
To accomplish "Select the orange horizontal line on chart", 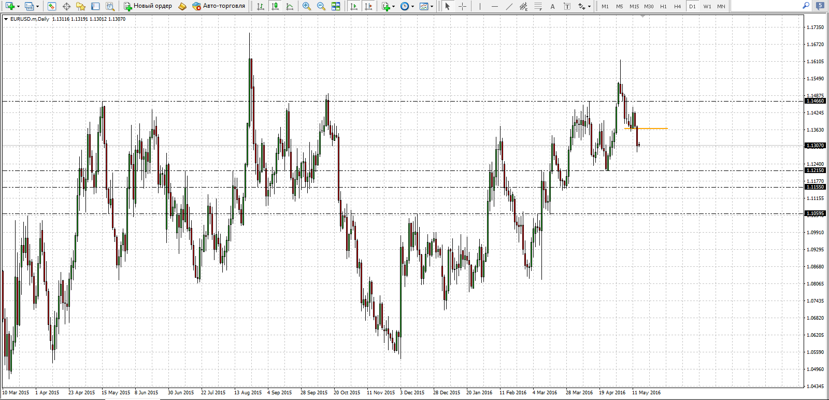I will [x=647, y=128].
